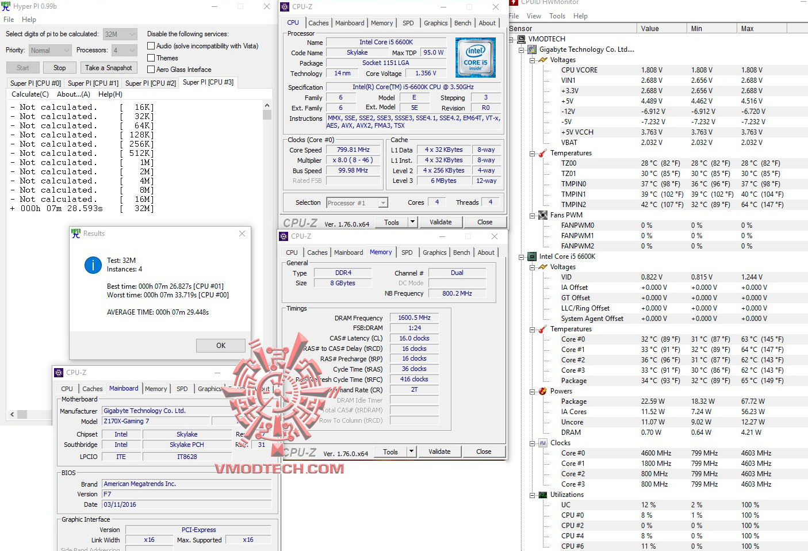This screenshot has height=551, width=808.
Task: Enable Audio (solve incompatibility with Vista) checkbox
Action: [x=151, y=46]
